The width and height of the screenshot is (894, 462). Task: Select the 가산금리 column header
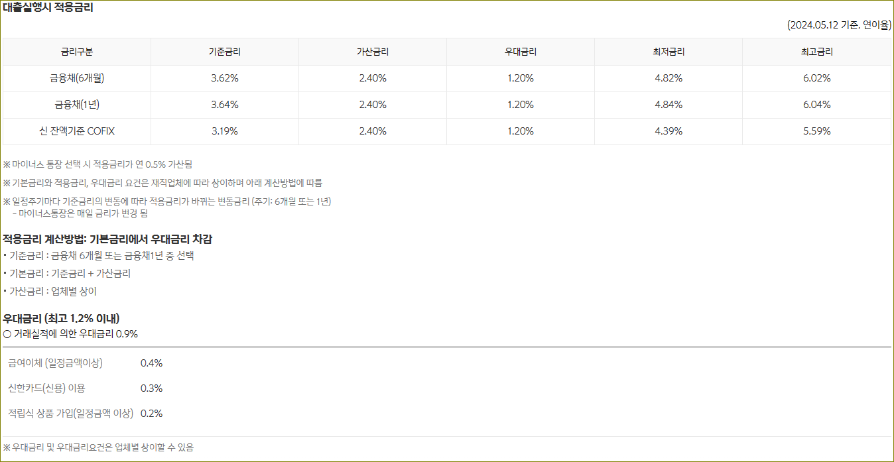(x=373, y=51)
